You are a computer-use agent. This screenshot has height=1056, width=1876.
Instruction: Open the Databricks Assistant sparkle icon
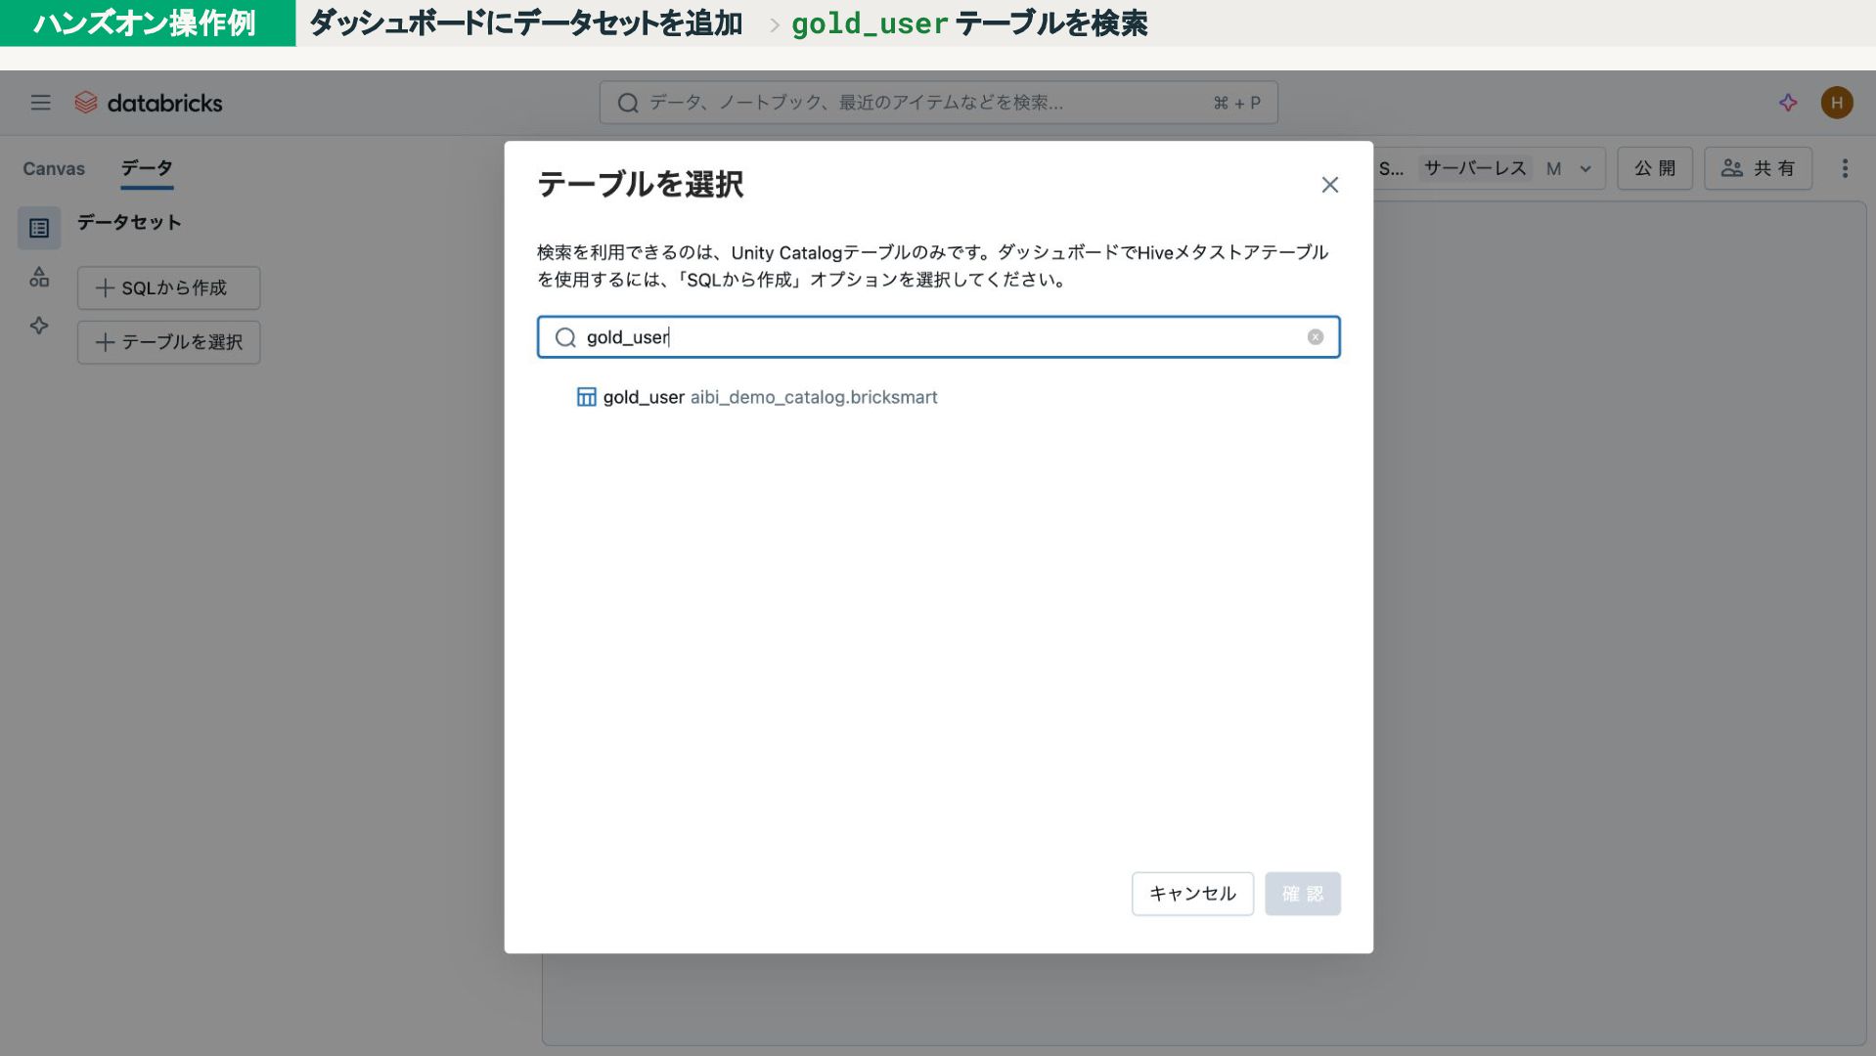point(1788,103)
